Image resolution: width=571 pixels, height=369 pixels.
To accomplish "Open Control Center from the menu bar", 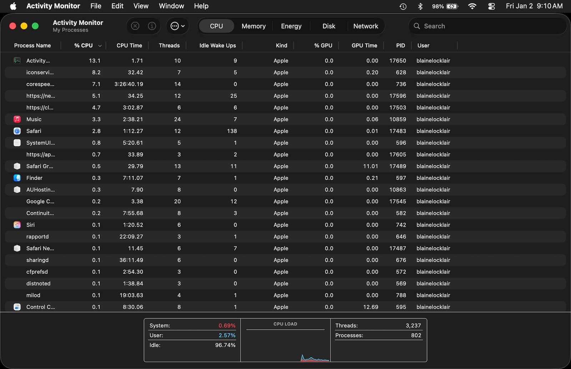I will 491,6.
